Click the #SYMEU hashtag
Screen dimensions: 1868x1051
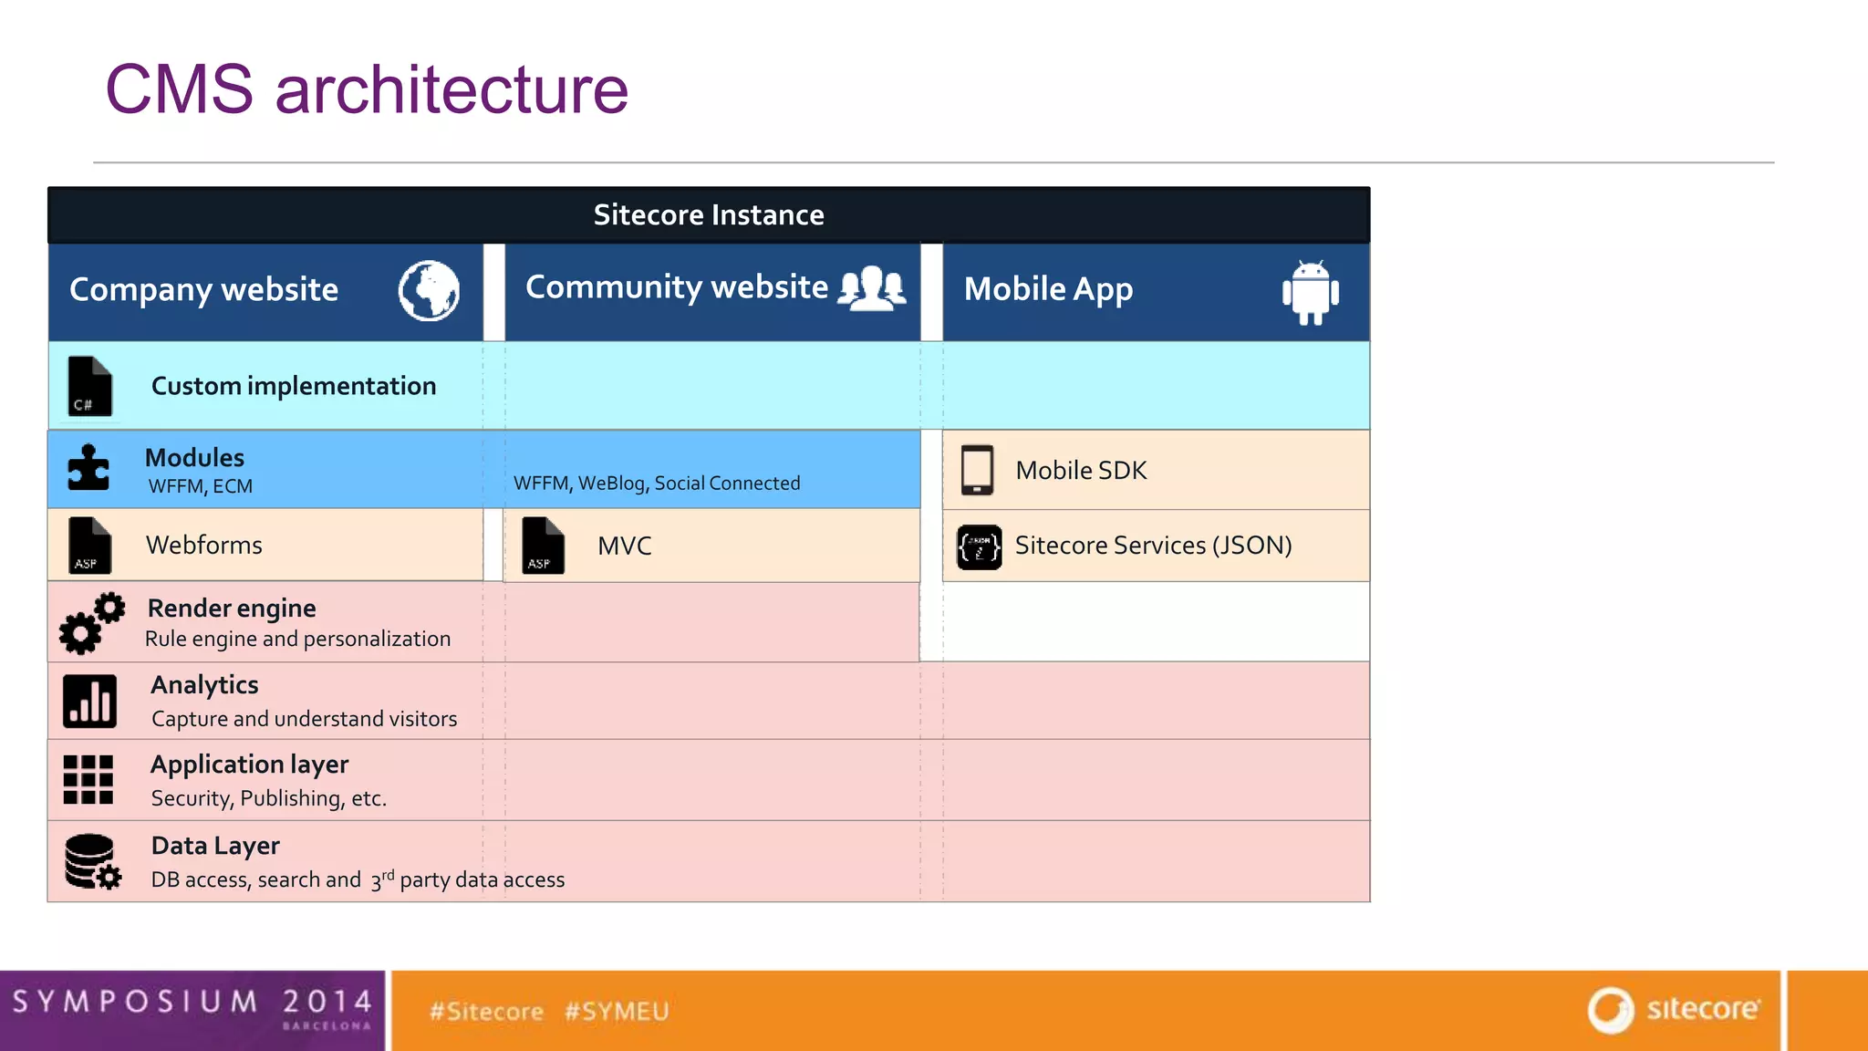(x=617, y=1012)
